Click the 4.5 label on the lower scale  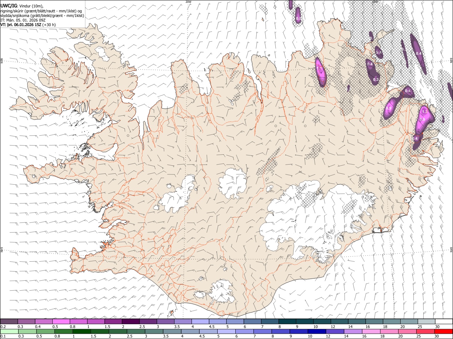(x=202, y=336)
